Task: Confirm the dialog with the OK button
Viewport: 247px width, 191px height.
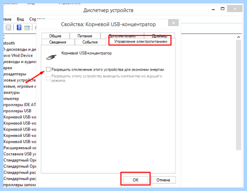Action: click(x=135, y=179)
